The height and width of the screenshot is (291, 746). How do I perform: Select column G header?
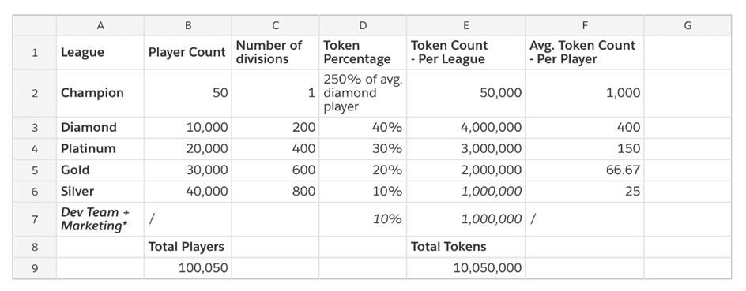(688, 26)
